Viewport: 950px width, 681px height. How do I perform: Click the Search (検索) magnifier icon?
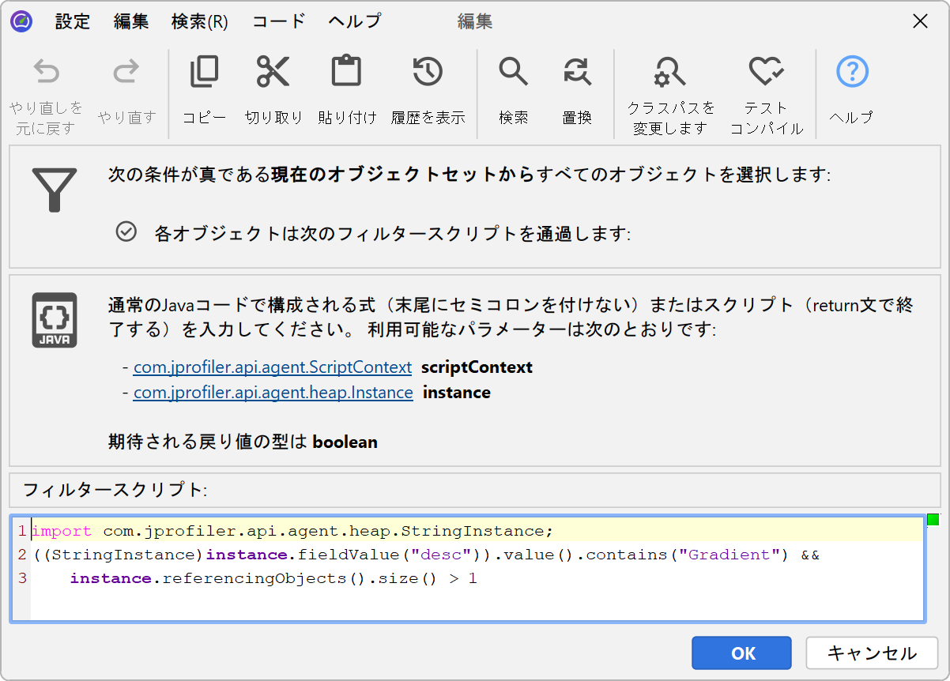513,73
